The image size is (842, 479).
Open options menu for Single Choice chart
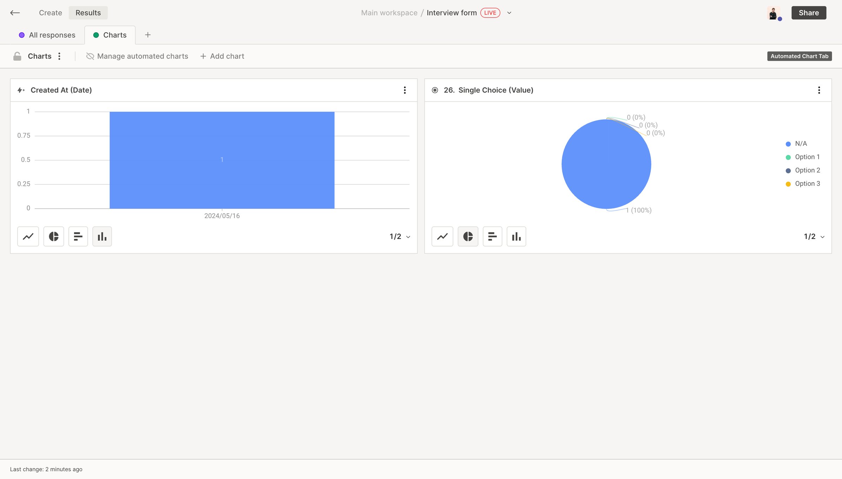(819, 90)
